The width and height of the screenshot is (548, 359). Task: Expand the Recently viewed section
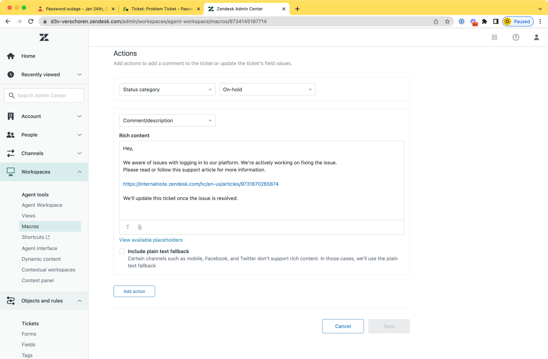[x=79, y=74]
